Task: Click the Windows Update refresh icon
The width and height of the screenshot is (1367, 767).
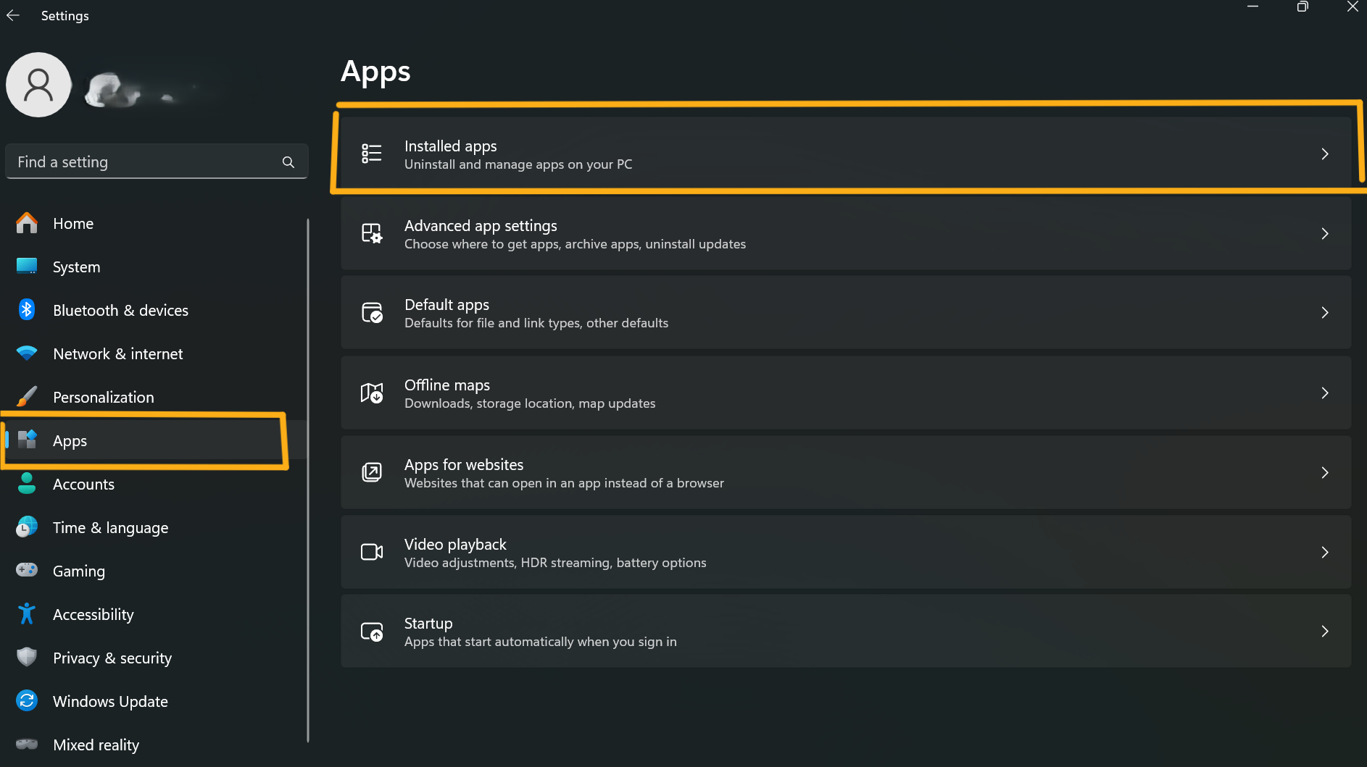Action: click(x=27, y=700)
